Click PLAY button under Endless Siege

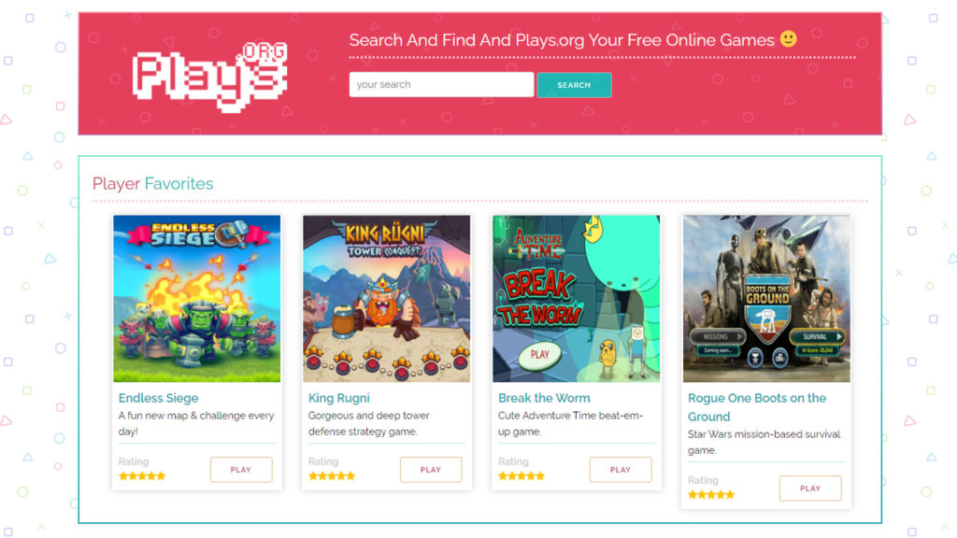click(241, 470)
